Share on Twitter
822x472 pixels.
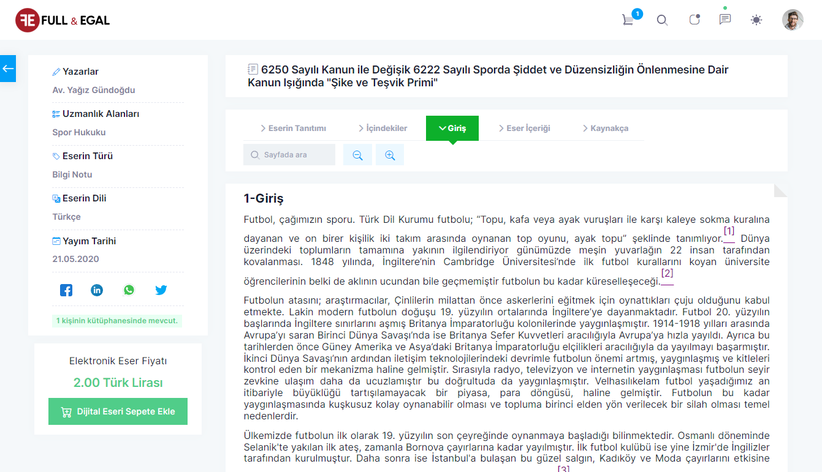pos(161,290)
